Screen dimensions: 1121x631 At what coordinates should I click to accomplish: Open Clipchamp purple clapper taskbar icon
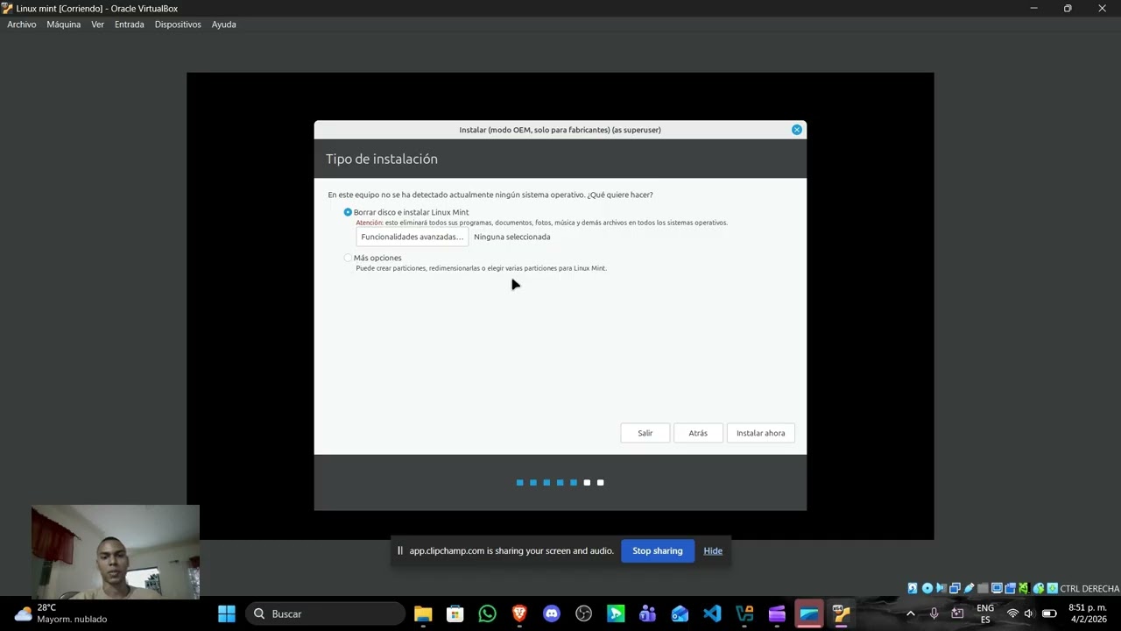click(777, 613)
